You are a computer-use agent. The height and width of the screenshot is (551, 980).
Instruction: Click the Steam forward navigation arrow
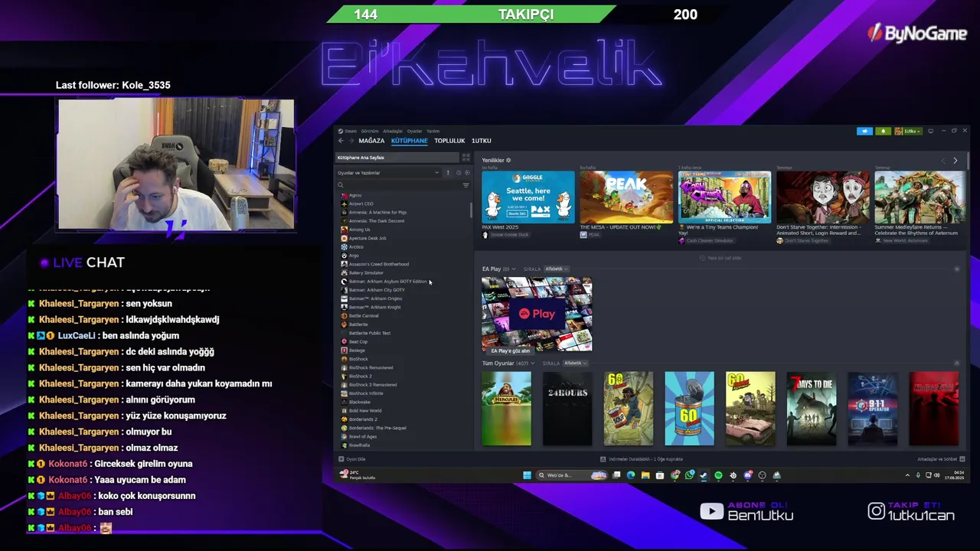[351, 141]
